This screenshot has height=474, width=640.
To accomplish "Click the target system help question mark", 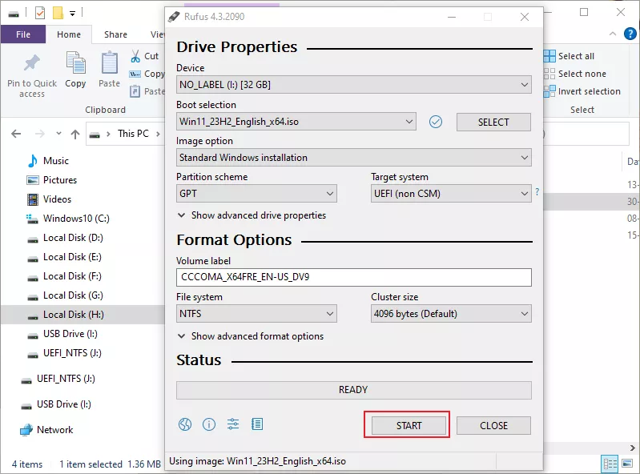I will point(537,191).
